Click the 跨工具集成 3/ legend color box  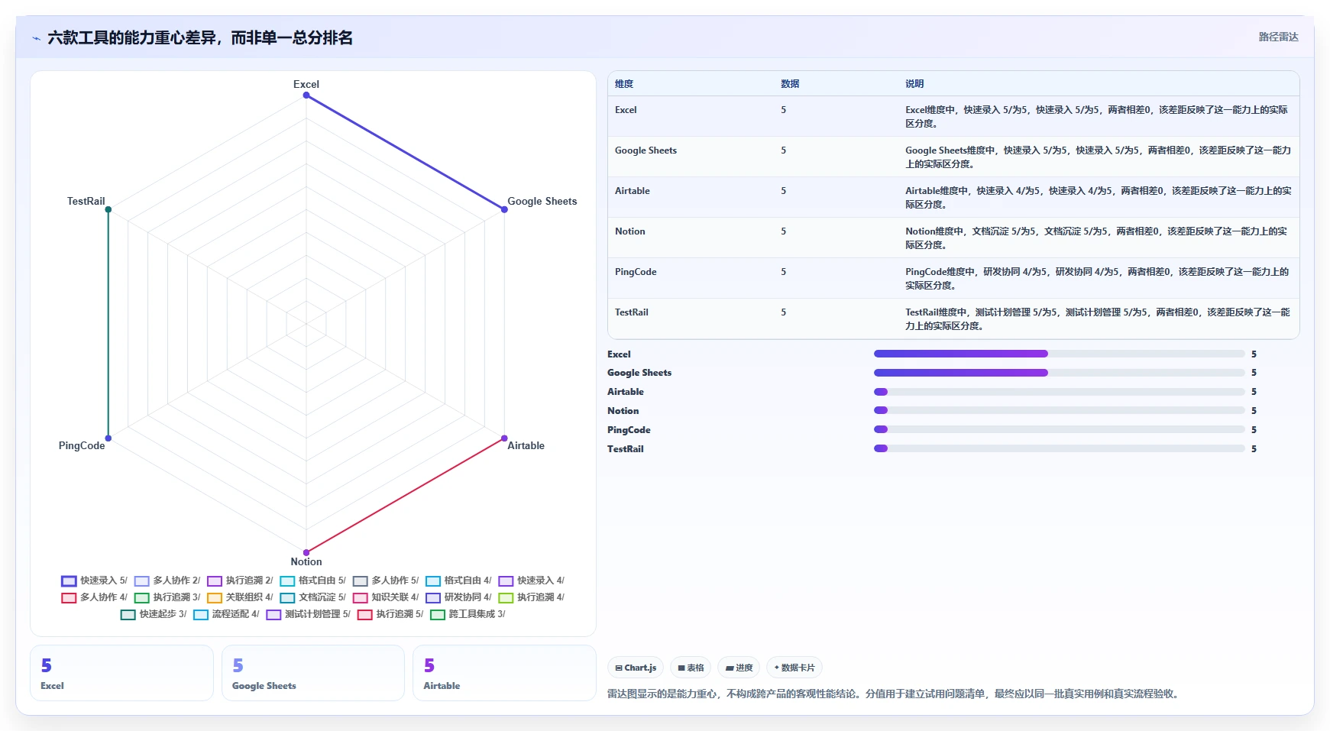438,615
